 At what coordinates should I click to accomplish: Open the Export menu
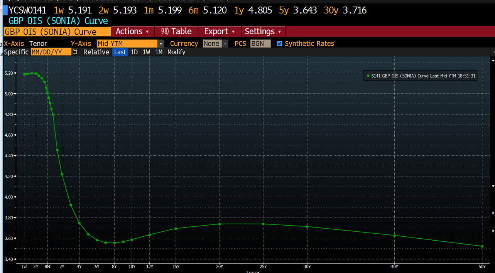(219, 32)
